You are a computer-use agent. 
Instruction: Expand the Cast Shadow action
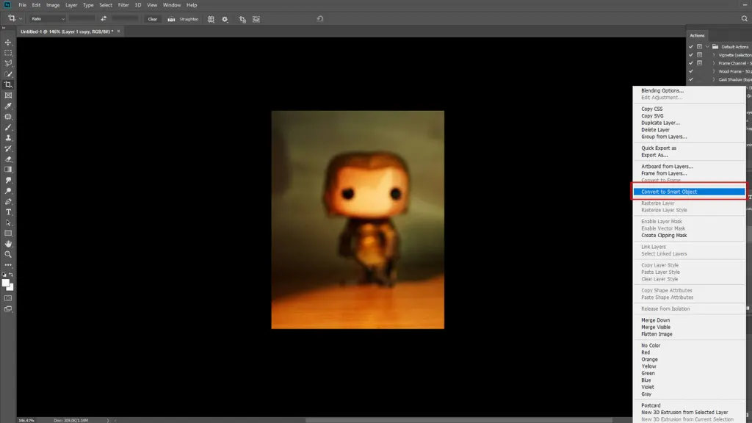(714, 79)
